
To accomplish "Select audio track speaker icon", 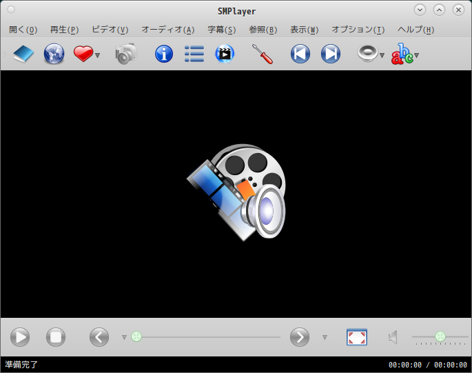I will click(367, 54).
